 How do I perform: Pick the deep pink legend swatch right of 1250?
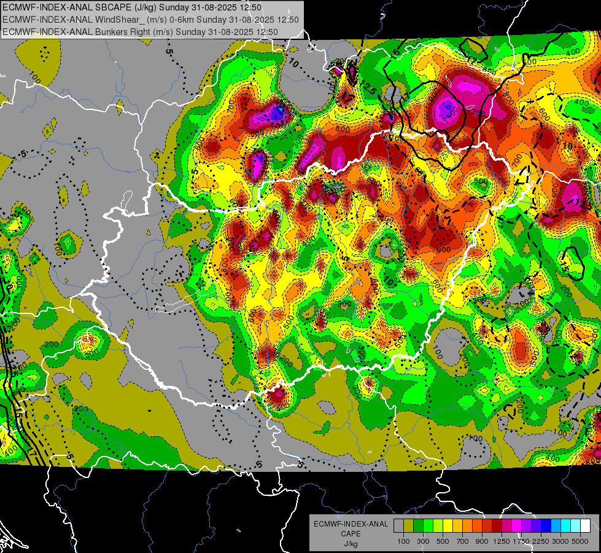tap(506, 526)
